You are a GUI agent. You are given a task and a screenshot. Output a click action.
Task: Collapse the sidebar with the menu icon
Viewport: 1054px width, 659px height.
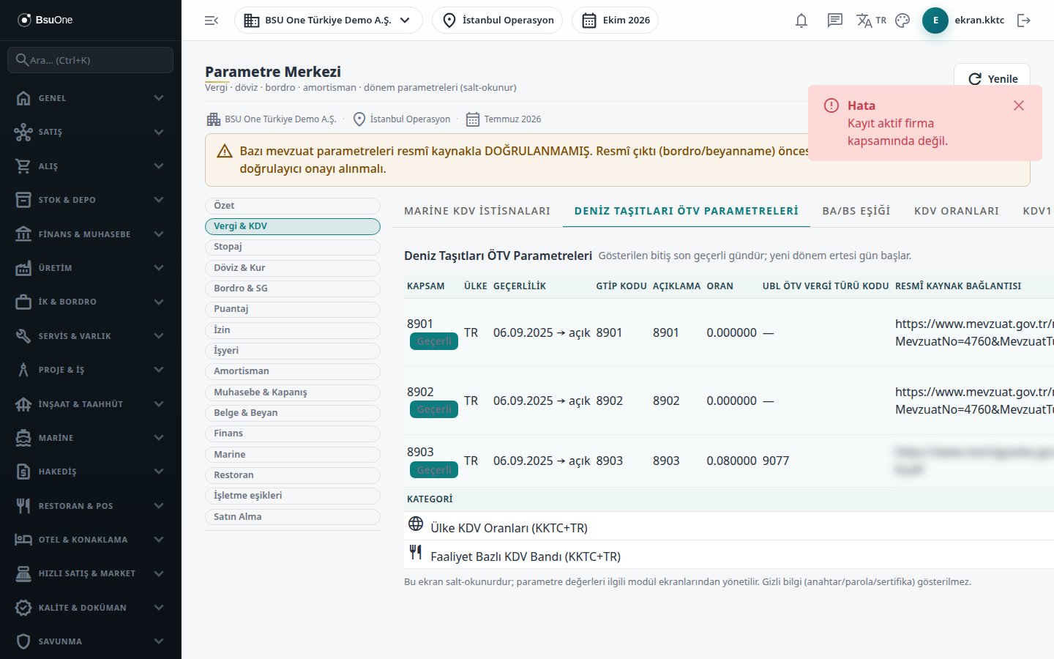[212, 21]
